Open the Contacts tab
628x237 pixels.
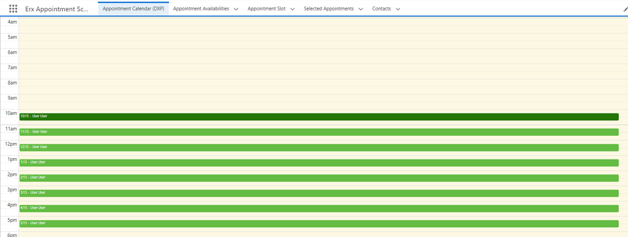pyautogui.click(x=381, y=9)
